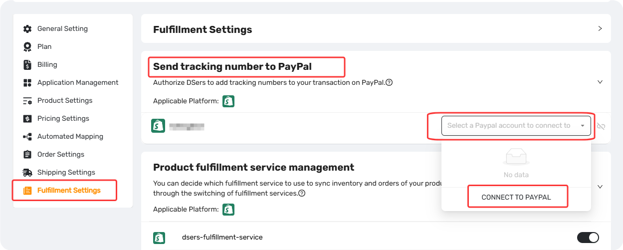
Task: Collapse Product fulfillment service management section
Action: pos(600,187)
